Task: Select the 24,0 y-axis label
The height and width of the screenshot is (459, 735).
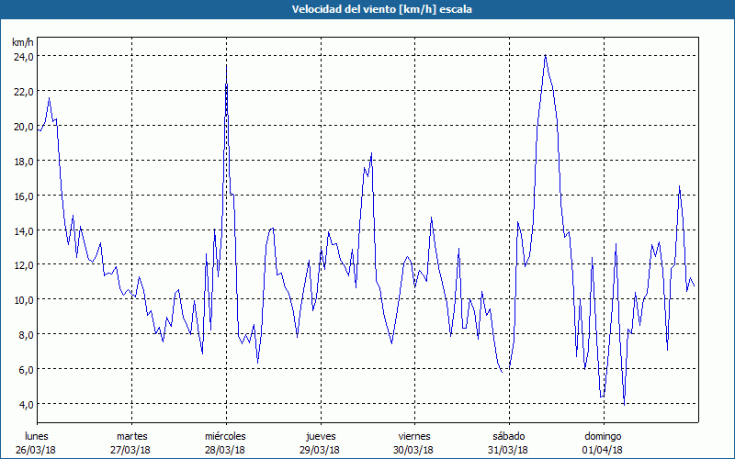Action: pos(23,56)
